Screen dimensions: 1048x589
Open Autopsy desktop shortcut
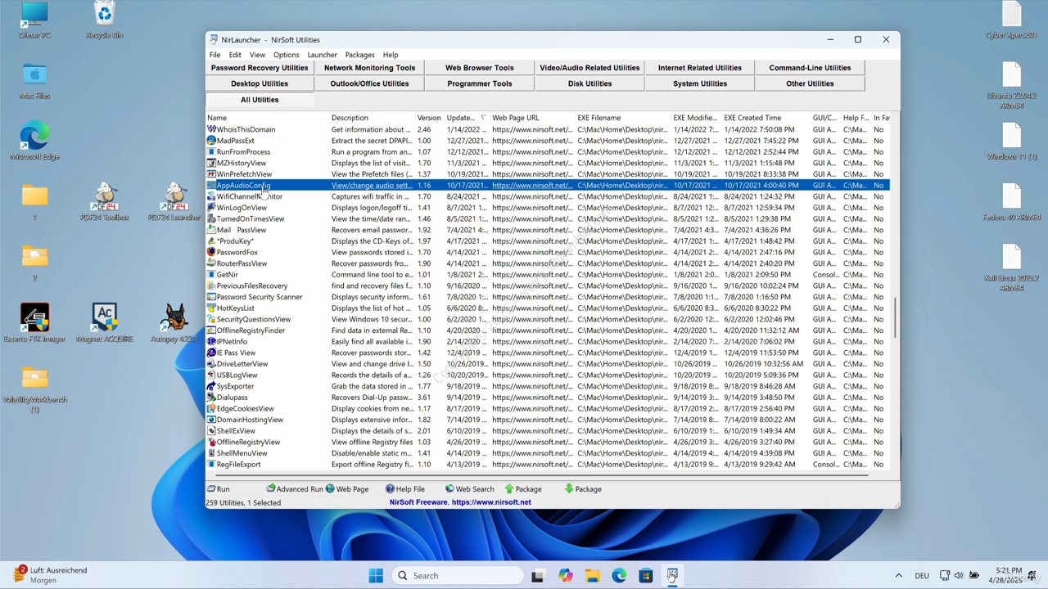174,323
